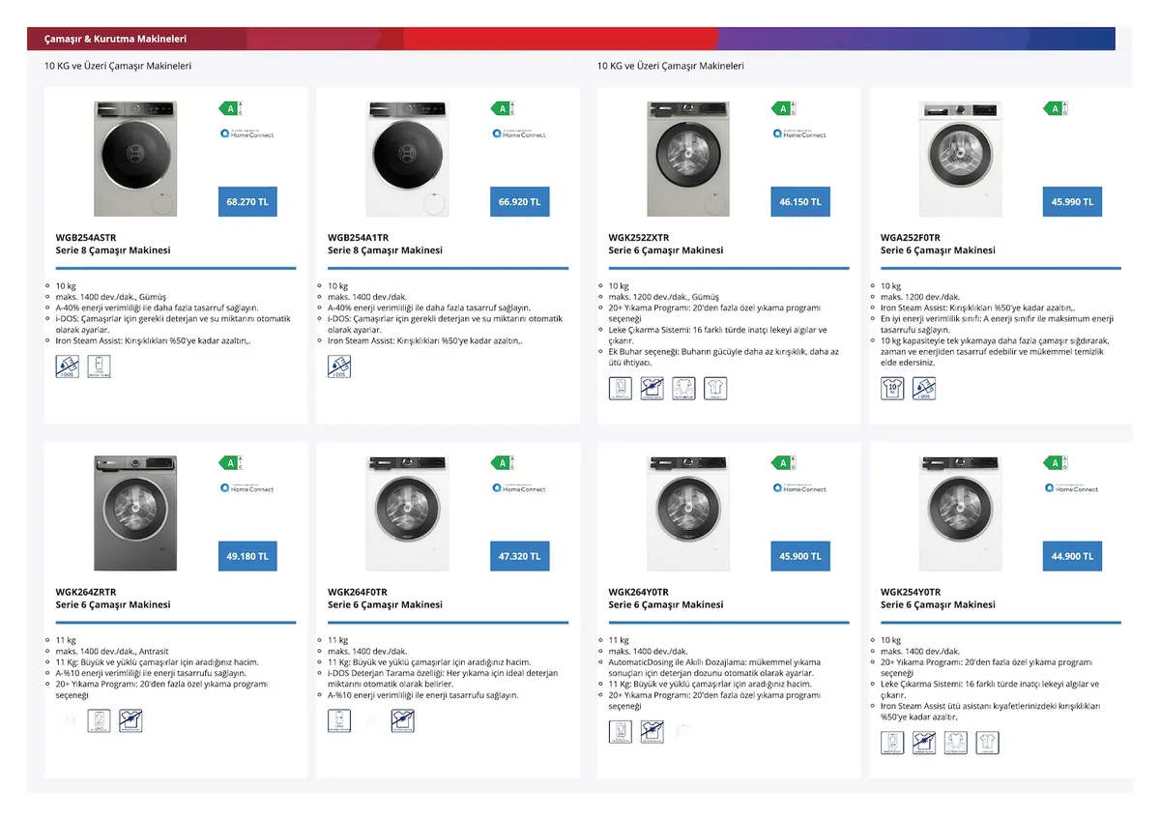The height and width of the screenshot is (820, 1160).
Task: Open the WGB254A1TR white washer image
Action: click(407, 159)
